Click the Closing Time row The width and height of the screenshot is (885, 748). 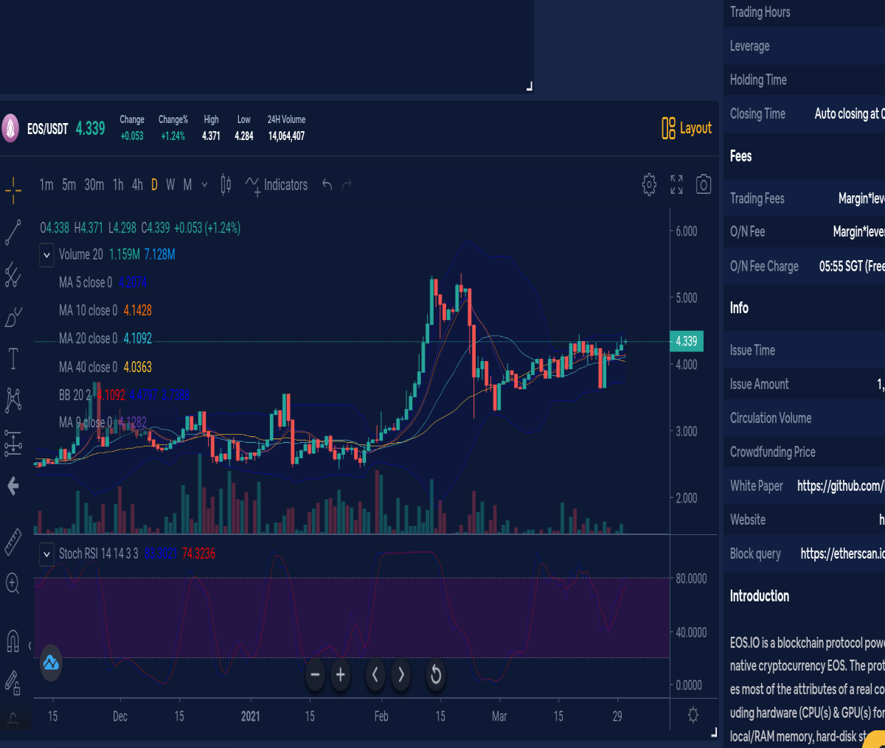click(x=805, y=113)
